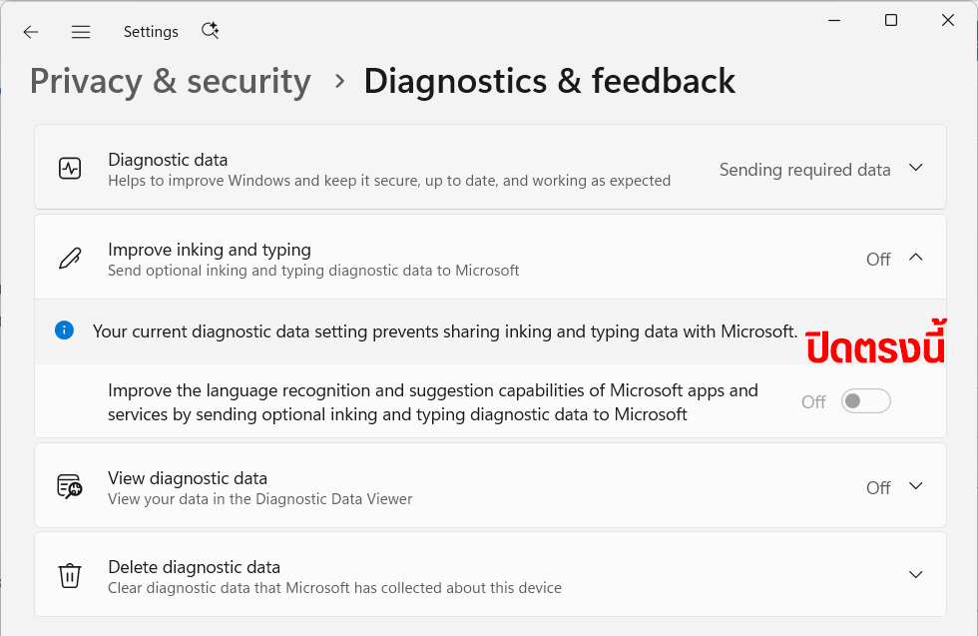Open the hamburger navigation menu

pyautogui.click(x=81, y=32)
